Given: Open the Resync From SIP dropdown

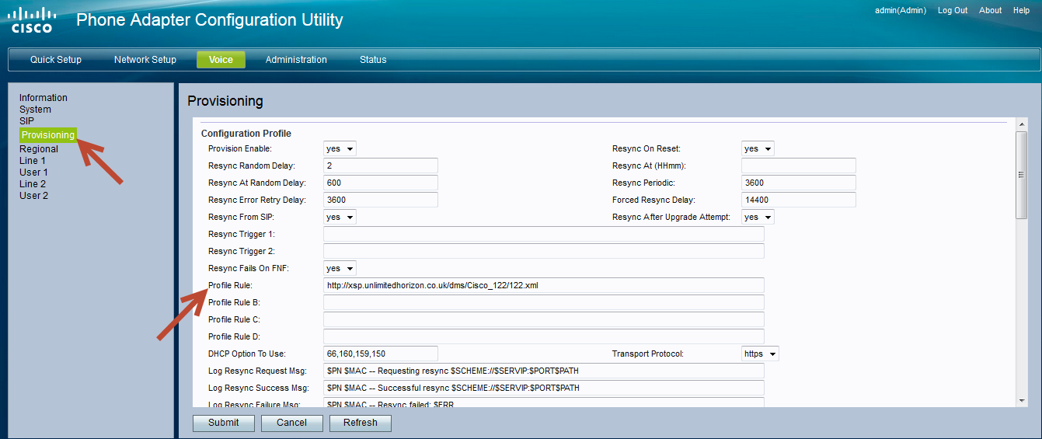Looking at the screenshot, I should click(x=340, y=217).
